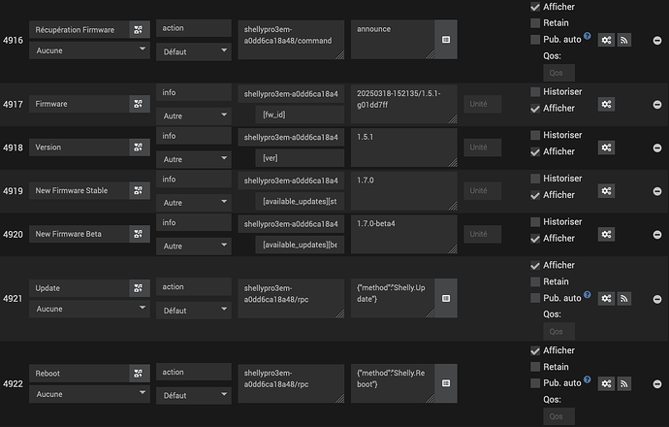Click the Qos field of command 4916

[558, 73]
